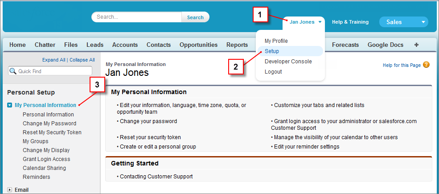Choose Logout in the user menu
Screen dimensions: 439x194
coord(273,72)
